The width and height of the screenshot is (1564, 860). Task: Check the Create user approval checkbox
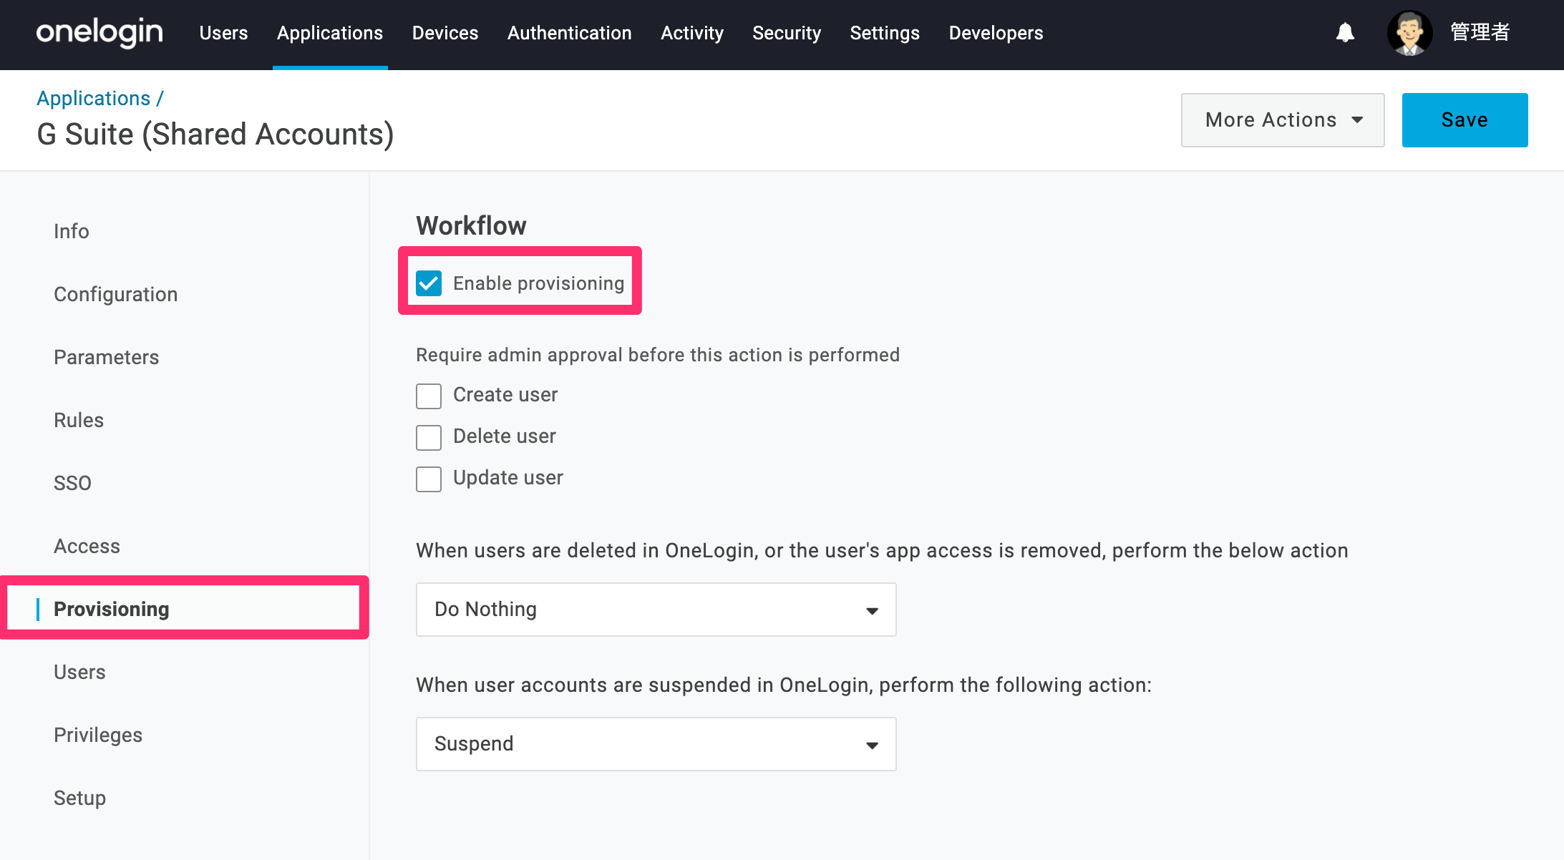click(429, 396)
